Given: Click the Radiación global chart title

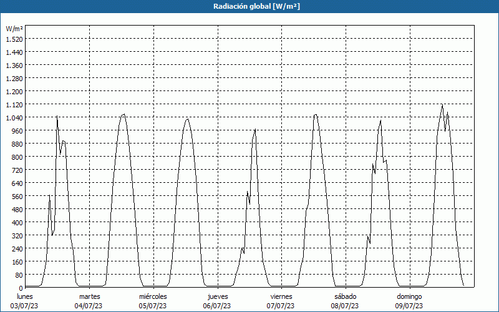Looking at the screenshot, I should click(256, 6).
